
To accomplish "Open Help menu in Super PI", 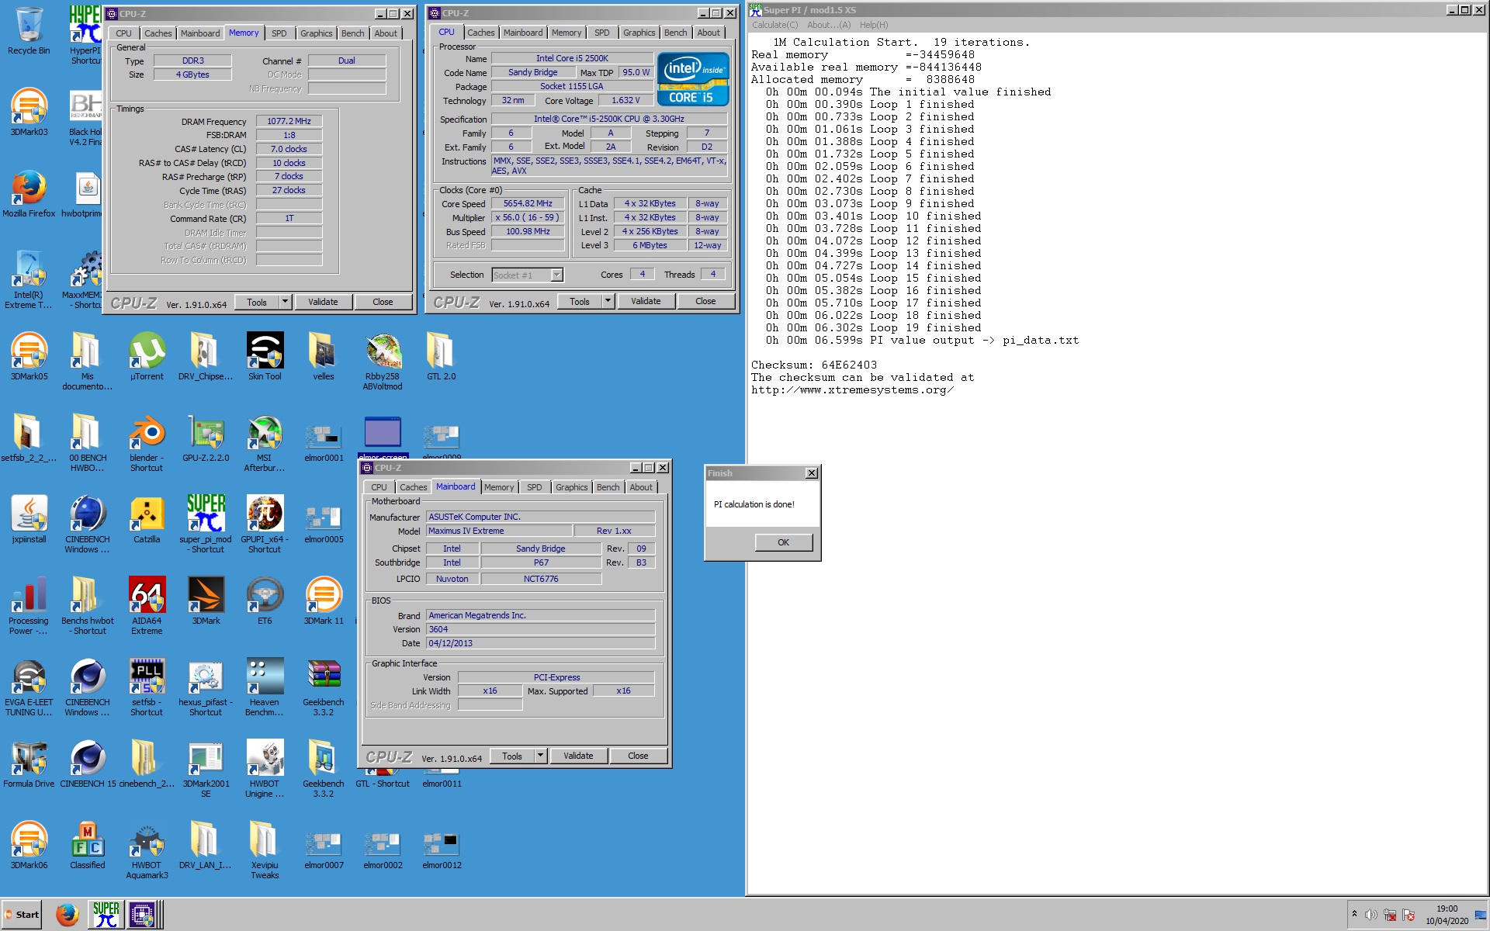I will pos(874,25).
